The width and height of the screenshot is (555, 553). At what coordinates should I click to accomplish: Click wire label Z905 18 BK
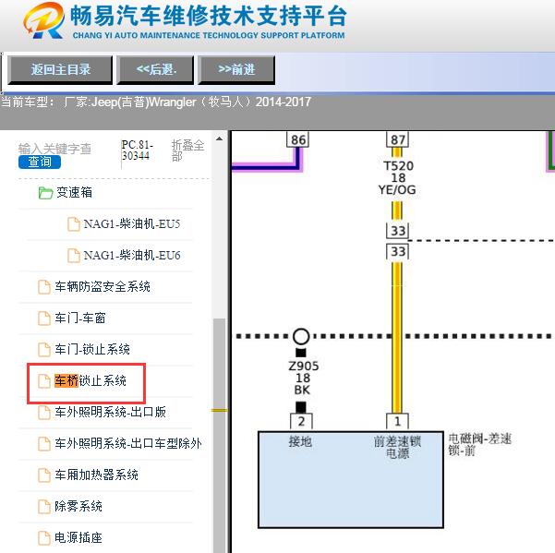click(303, 378)
